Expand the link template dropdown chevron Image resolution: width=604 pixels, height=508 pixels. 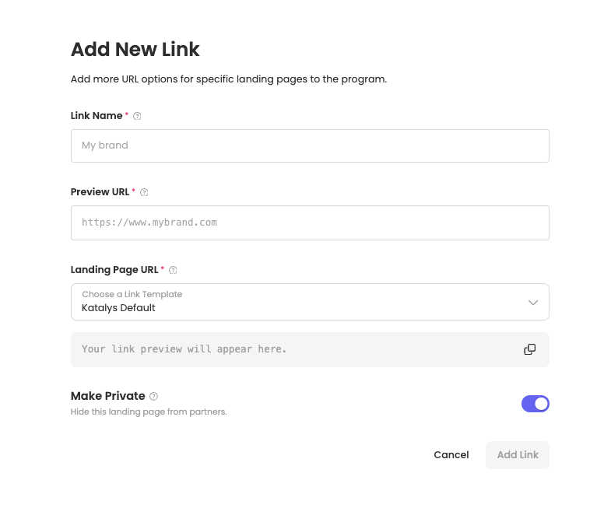533,302
